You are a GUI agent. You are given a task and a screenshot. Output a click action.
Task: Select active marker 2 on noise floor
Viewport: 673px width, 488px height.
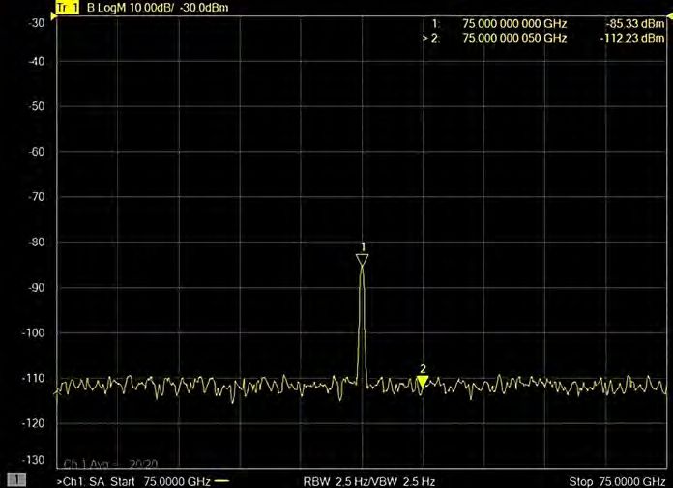(423, 382)
